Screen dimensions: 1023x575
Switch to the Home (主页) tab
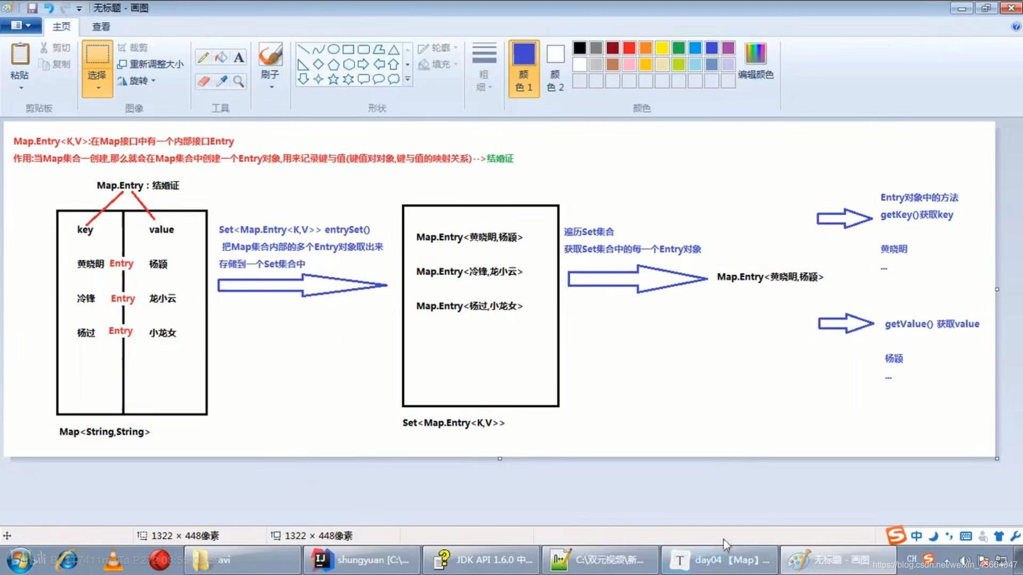(61, 27)
